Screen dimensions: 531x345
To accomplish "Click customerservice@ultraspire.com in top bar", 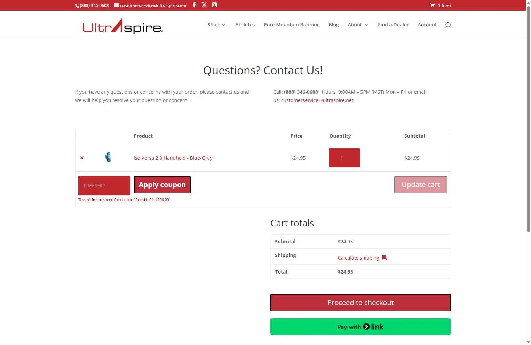I will click(150, 5).
